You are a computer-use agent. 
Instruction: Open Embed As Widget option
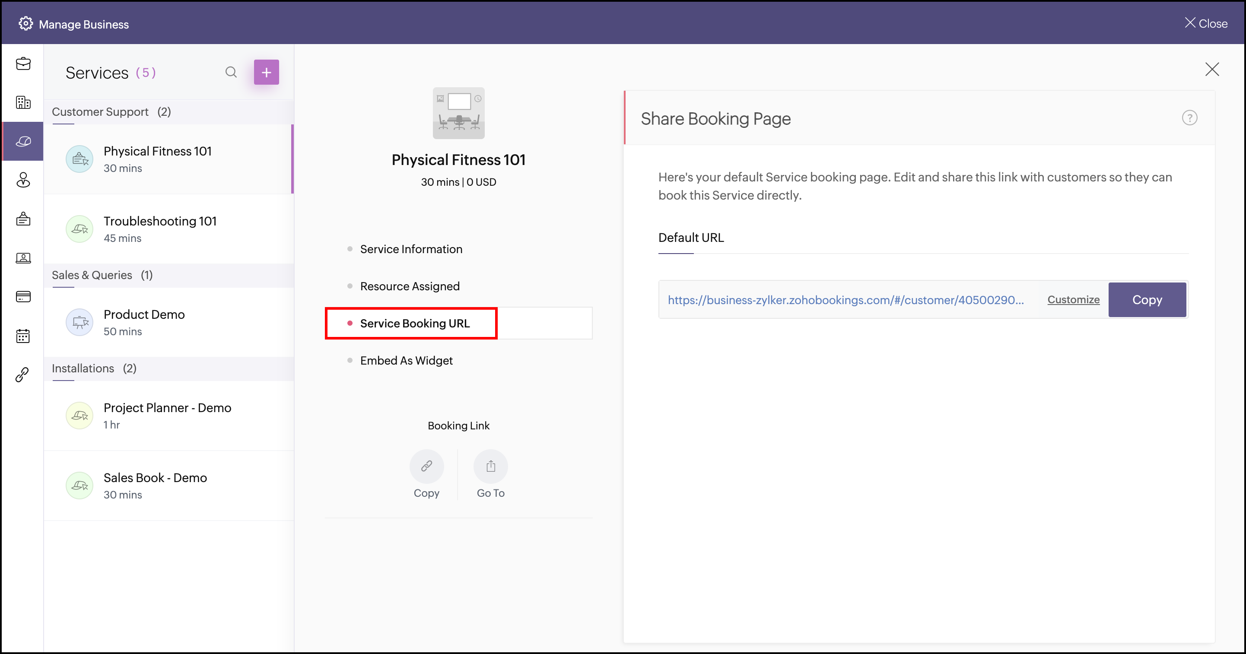pos(406,360)
